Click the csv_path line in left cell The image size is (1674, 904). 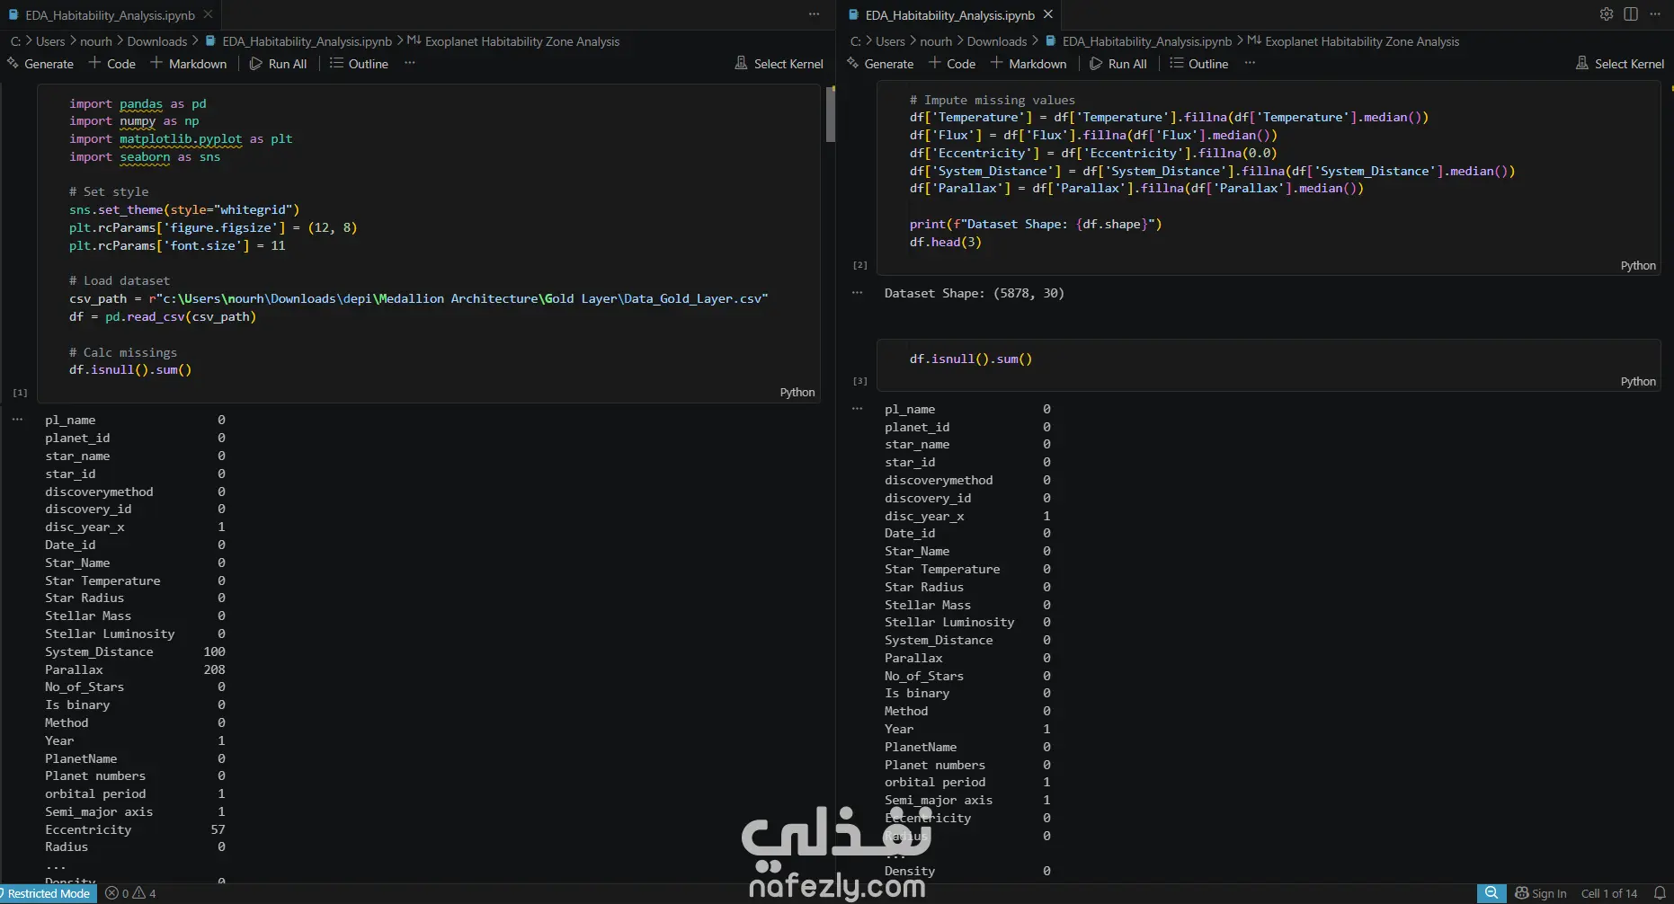419,299
